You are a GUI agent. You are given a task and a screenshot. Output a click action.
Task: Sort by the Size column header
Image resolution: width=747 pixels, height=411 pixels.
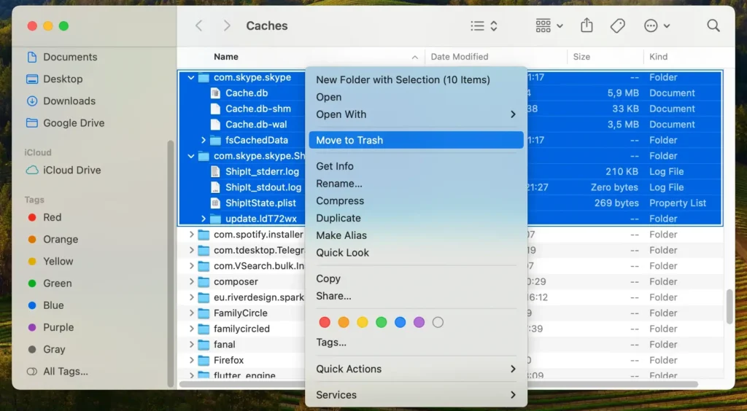click(581, 57)
